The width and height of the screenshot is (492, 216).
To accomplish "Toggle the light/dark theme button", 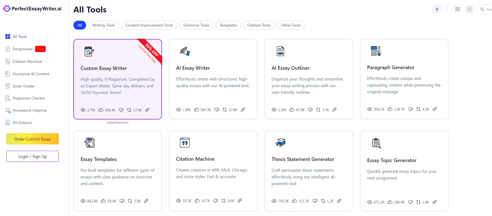I will coord(437,9).
